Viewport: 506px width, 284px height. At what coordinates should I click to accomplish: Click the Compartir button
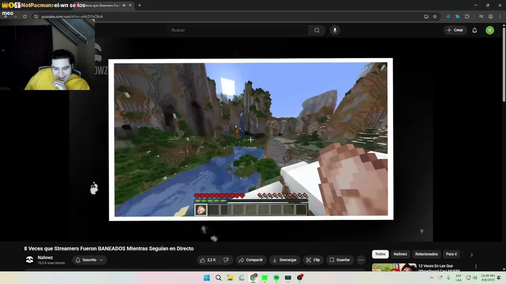click(251, 260)
